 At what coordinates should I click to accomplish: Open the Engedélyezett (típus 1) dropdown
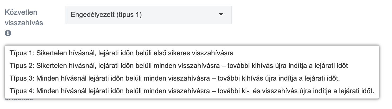pos(149,15)
